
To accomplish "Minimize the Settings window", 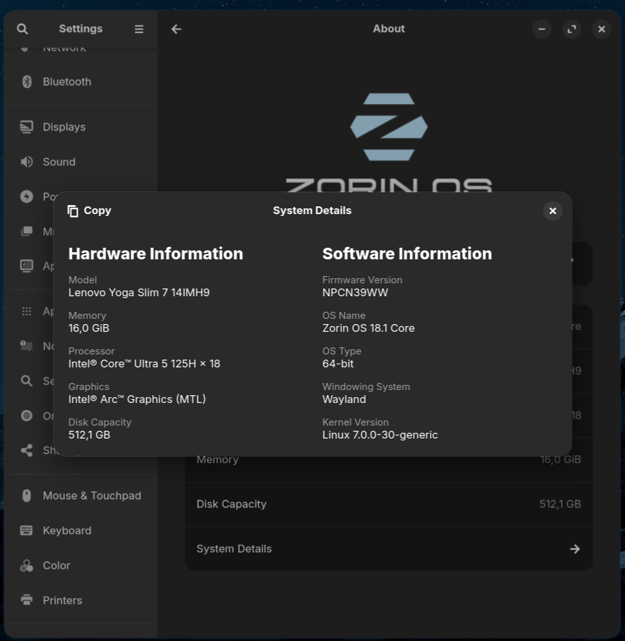I will pyautogui.click(x=542, y=29).
